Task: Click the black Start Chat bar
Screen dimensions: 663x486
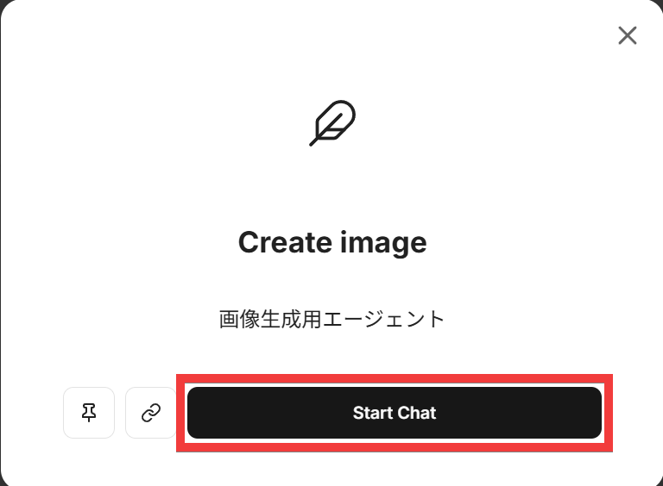Action: (395, 413)
